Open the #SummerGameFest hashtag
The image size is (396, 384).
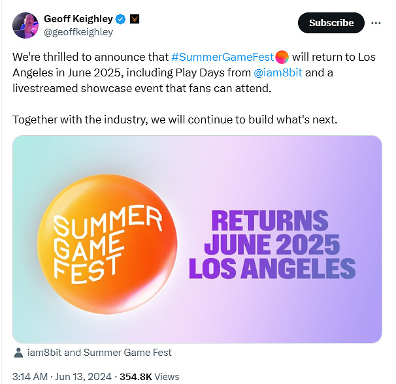(222, 57)
